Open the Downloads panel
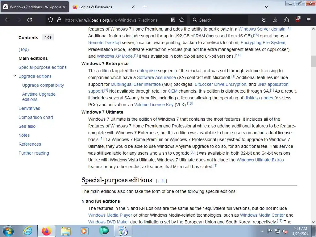316x237 pixels. point(275,20)
